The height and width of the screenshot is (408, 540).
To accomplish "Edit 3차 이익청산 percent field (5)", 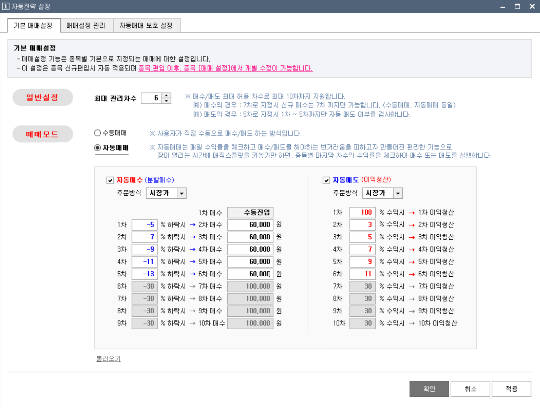I will [362, 237].
